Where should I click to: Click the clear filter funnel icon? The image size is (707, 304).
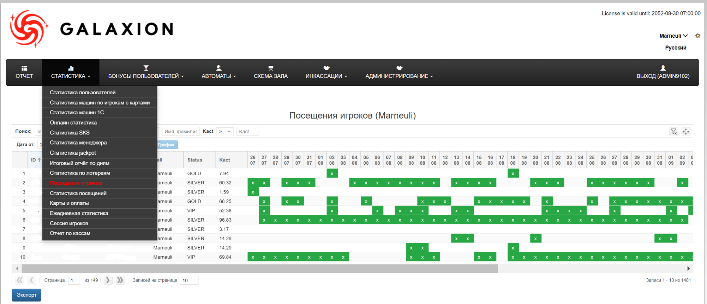tap(673, 132)
